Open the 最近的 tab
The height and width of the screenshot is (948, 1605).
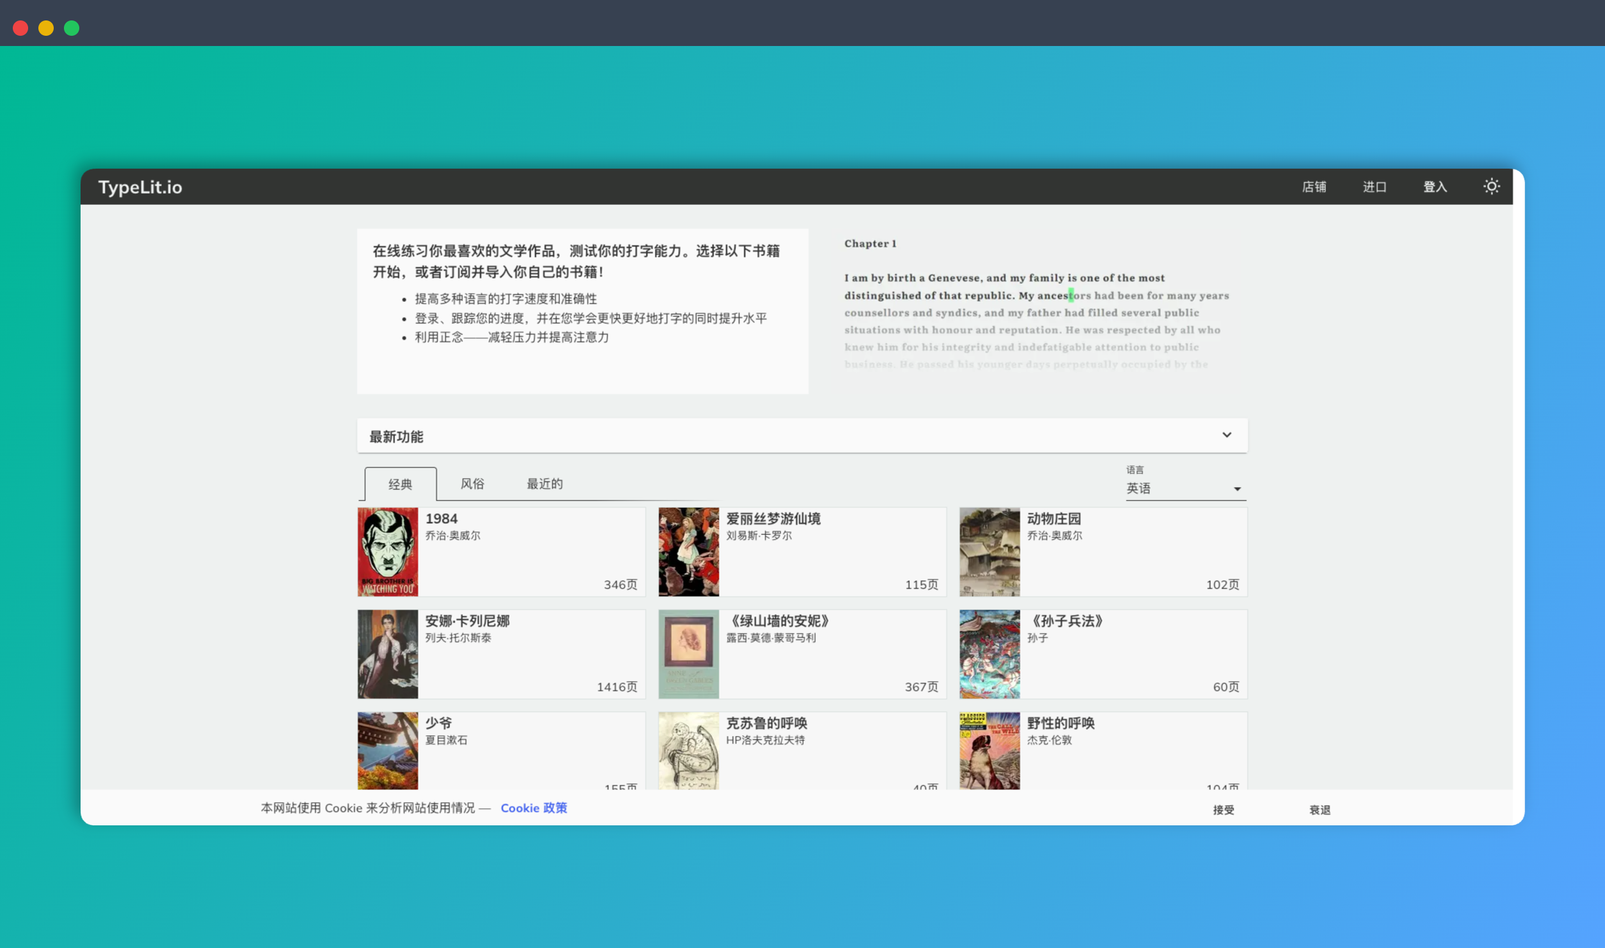544,484
